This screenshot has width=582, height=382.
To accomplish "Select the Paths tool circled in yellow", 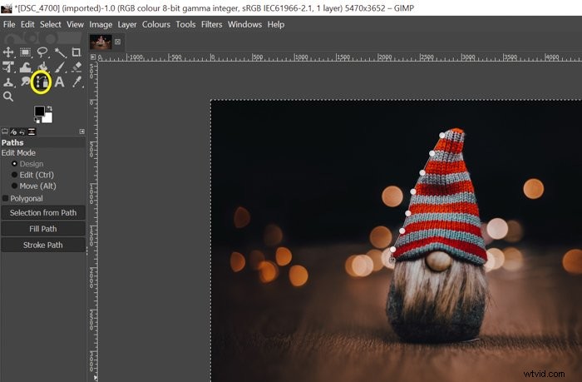I will click(42, 82).
